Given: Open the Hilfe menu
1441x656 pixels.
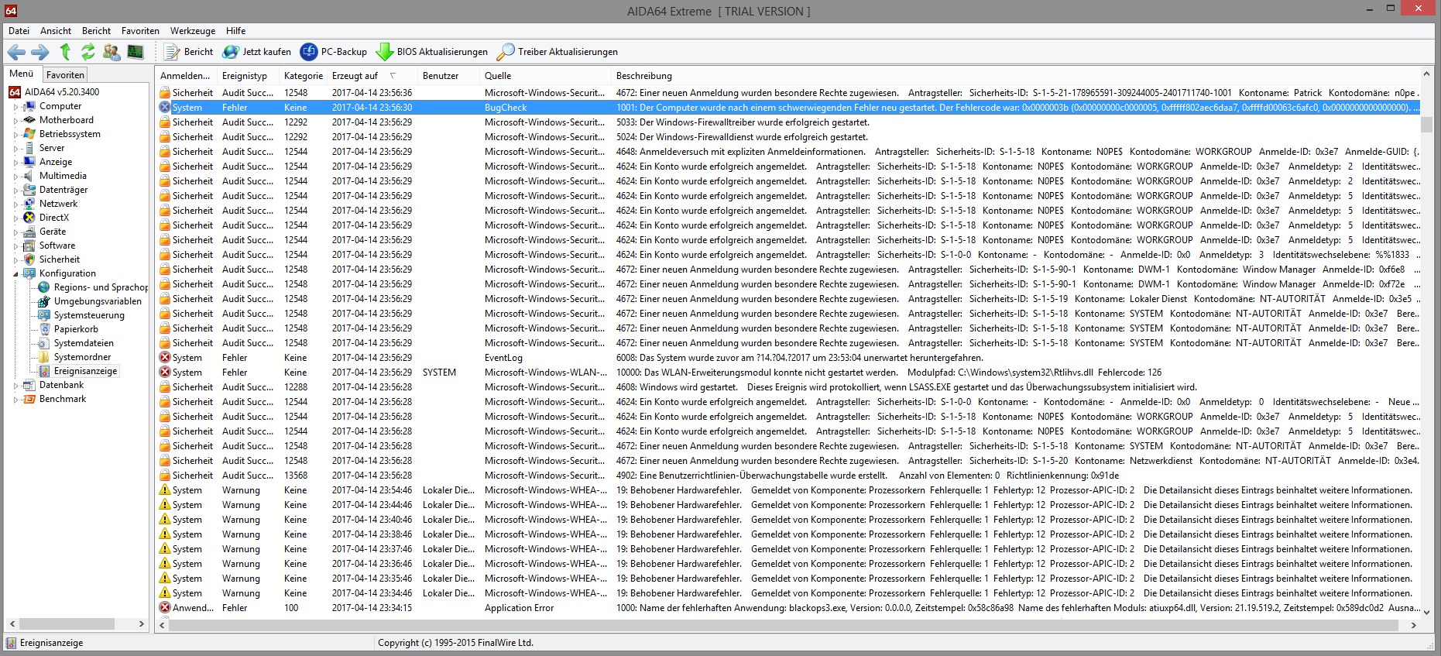Looking at the screenshot, I should coord(236,31).
